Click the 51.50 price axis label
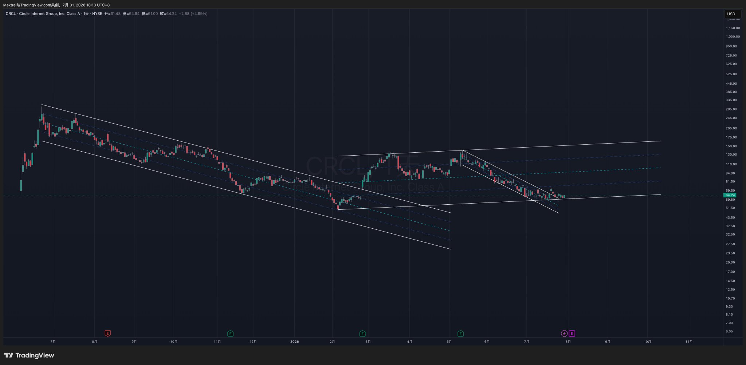 point(730,208)
